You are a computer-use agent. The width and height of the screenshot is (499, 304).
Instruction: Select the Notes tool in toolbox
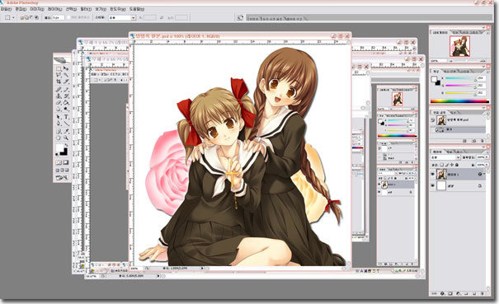59,131
